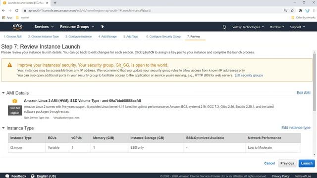Open a new browser tab
317x178 pixels.
55,3
